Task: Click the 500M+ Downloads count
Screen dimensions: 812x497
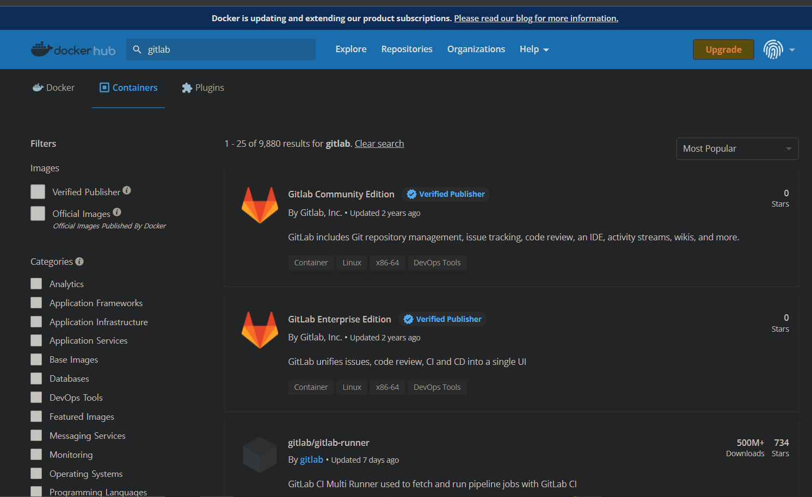Action: (x=745, y=448)
